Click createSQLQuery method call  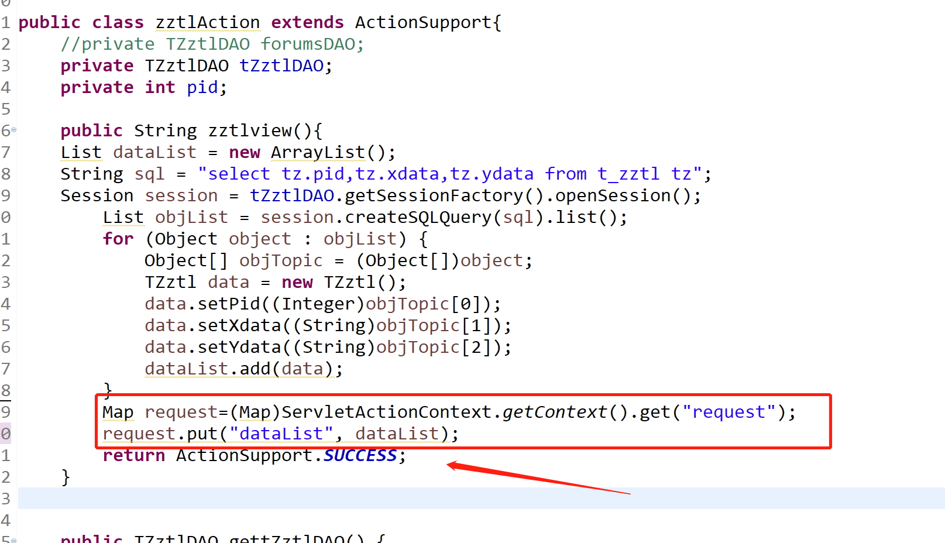pyautogui.click(x=418, y=217)
